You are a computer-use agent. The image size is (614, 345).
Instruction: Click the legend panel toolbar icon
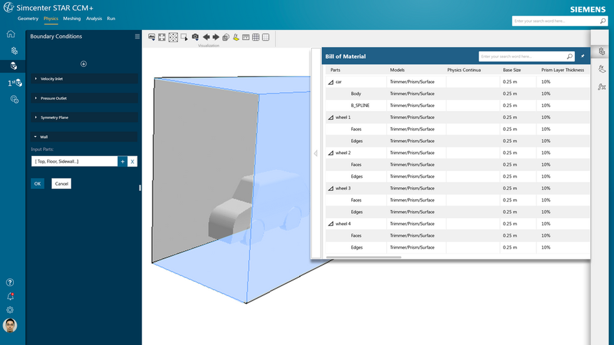[x=245, y=37]
